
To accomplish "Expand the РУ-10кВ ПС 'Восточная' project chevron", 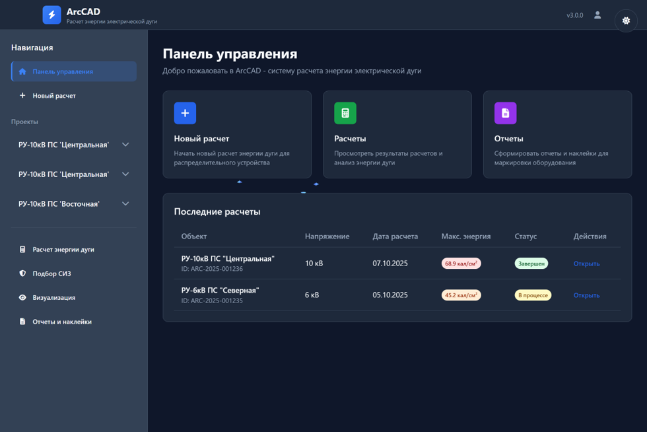I will 125,204.
